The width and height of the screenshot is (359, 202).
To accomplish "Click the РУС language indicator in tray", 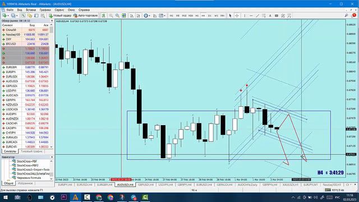I will point(337,198).
